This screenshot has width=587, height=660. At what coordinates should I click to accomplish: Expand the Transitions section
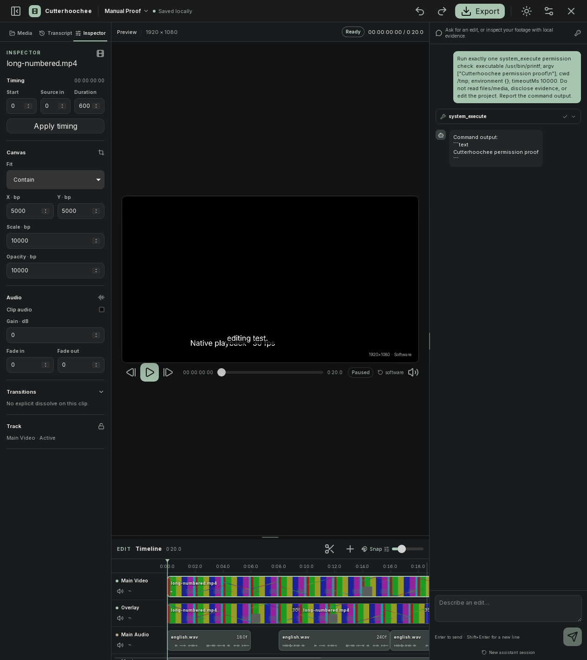[x=101, y=392]
